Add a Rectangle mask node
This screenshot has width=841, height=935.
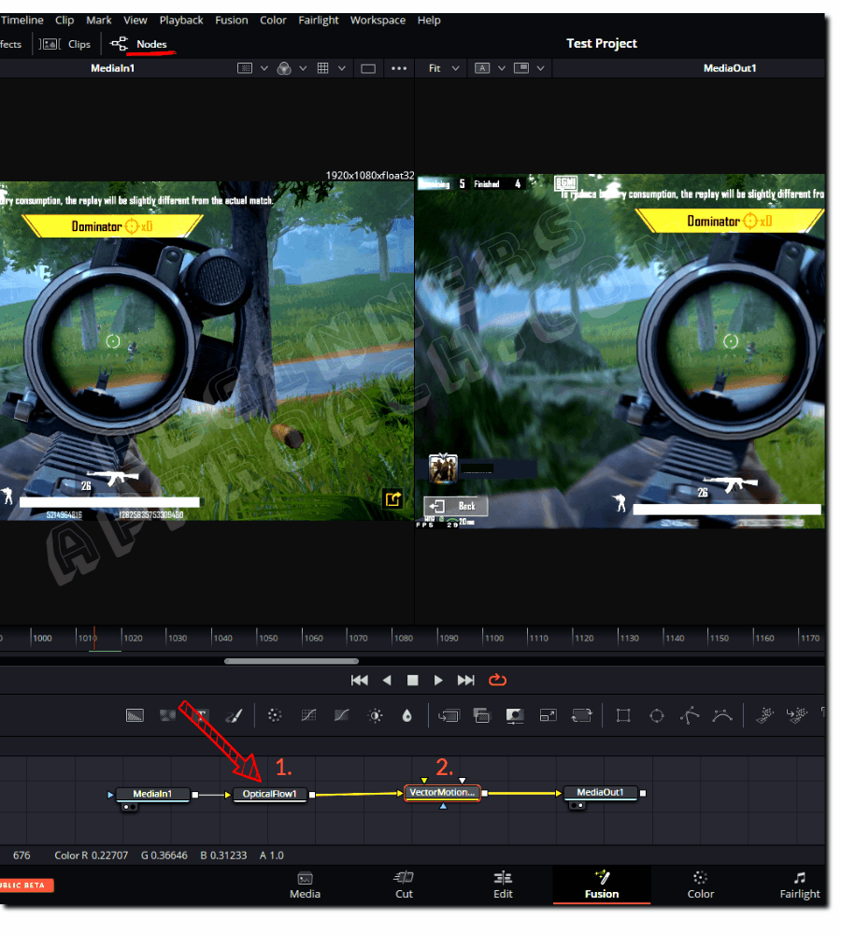pos(622,715)
